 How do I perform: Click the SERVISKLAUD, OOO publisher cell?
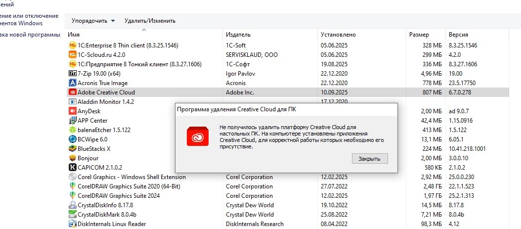point(252,54)
